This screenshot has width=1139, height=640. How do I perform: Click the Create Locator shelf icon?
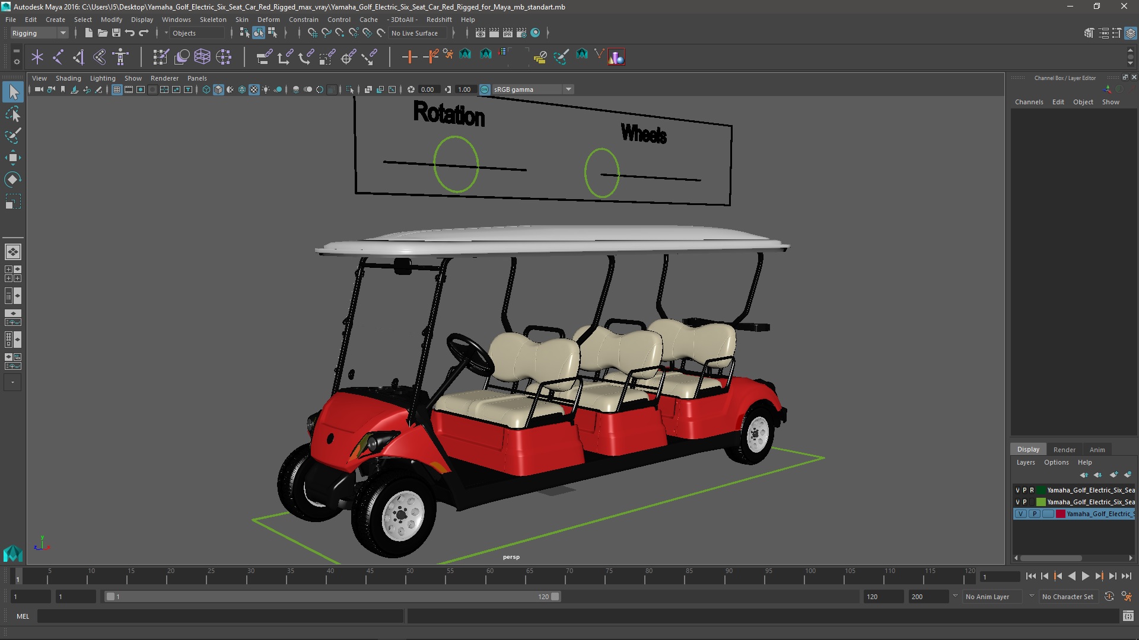tap(37, 57)
